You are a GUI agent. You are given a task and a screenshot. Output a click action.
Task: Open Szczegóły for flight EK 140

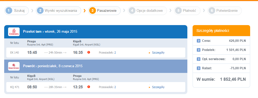coord(158,53)
